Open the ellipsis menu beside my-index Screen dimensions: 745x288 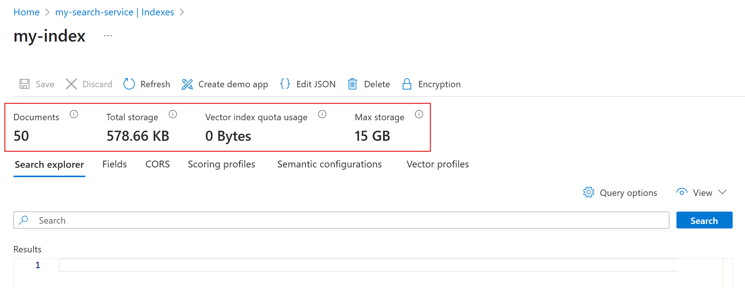click(x=108, y=36)
